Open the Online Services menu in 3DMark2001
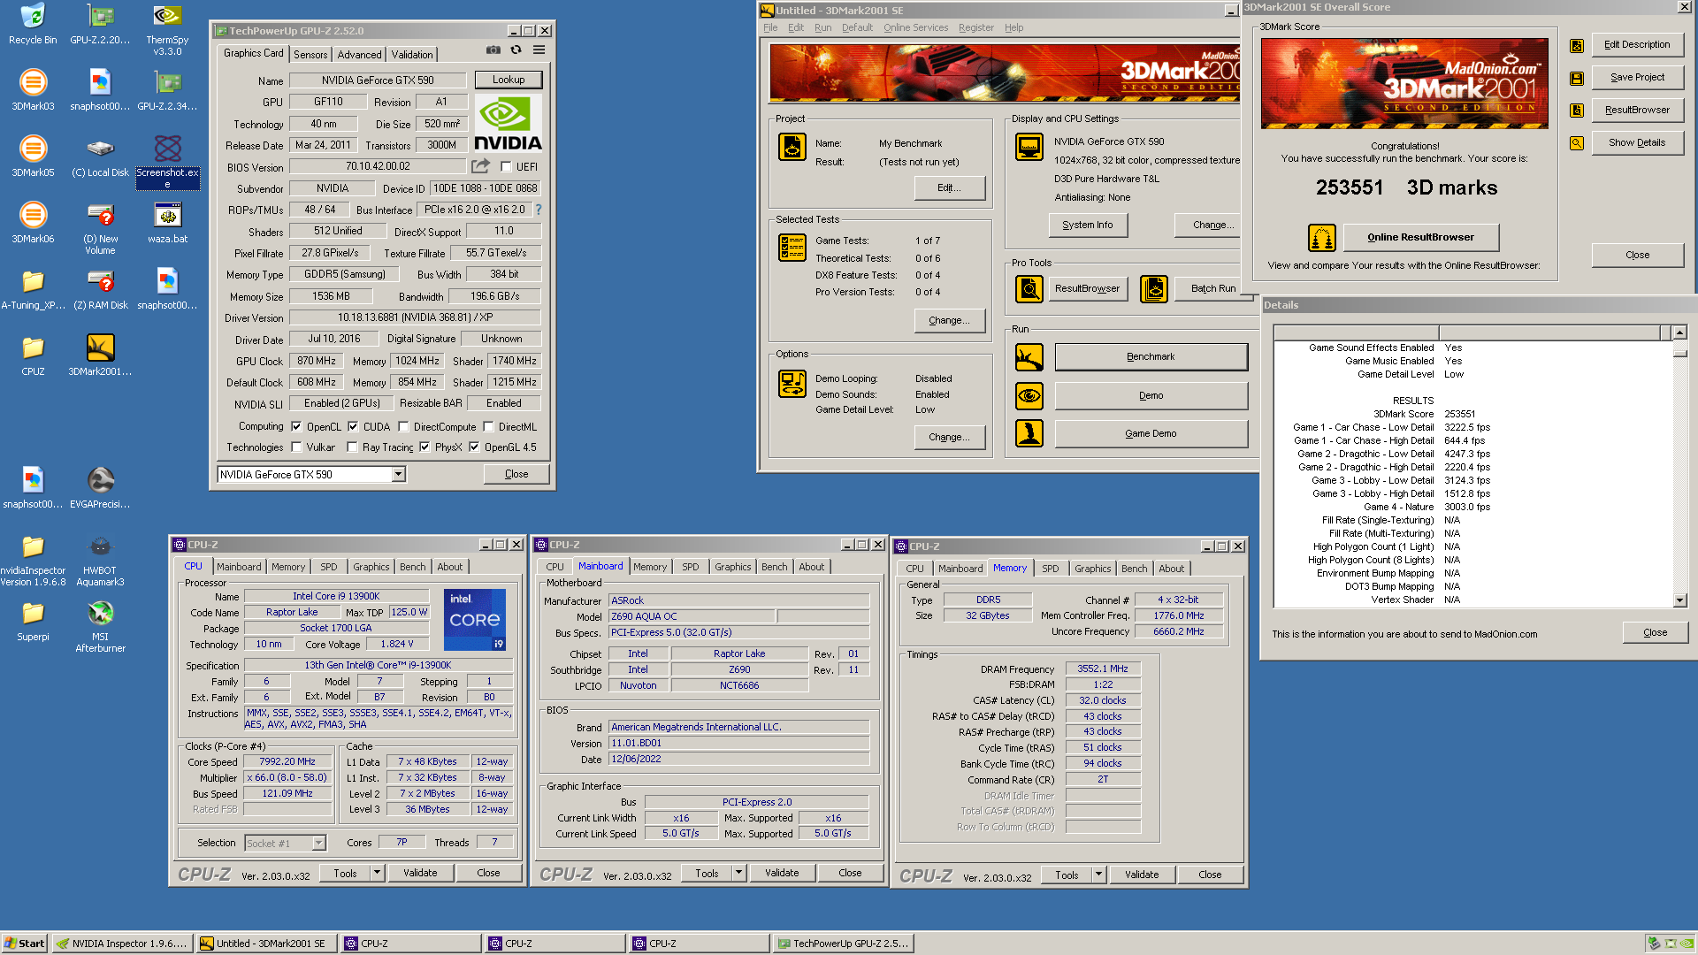 (x=915, y=27)
